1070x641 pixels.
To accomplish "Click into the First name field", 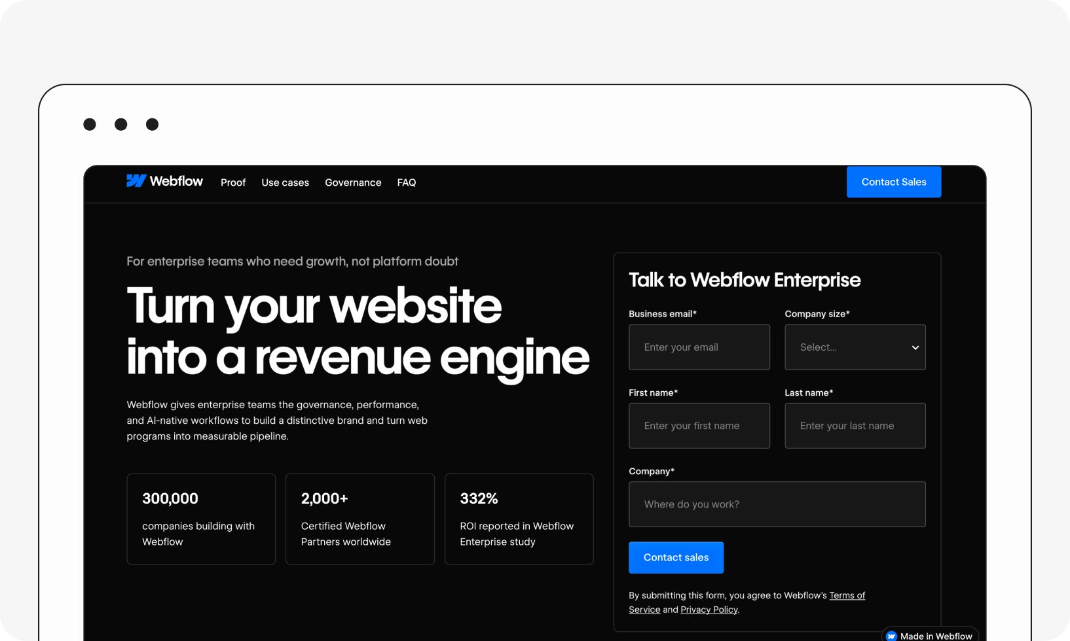I will point(699,426).
